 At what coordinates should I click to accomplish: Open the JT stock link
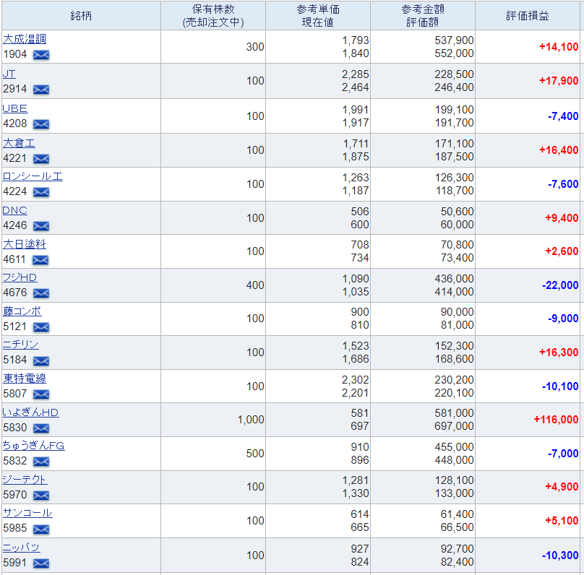point(9,74)
